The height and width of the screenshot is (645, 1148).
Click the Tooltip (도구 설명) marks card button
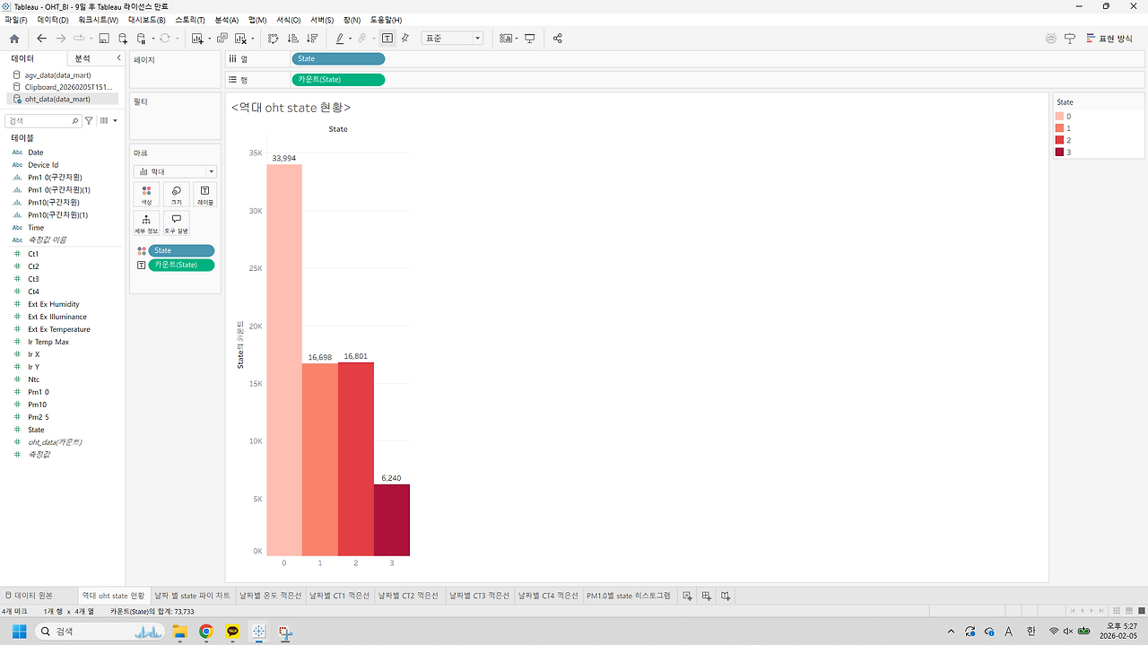pyautogui.click(x=176, y=223)
